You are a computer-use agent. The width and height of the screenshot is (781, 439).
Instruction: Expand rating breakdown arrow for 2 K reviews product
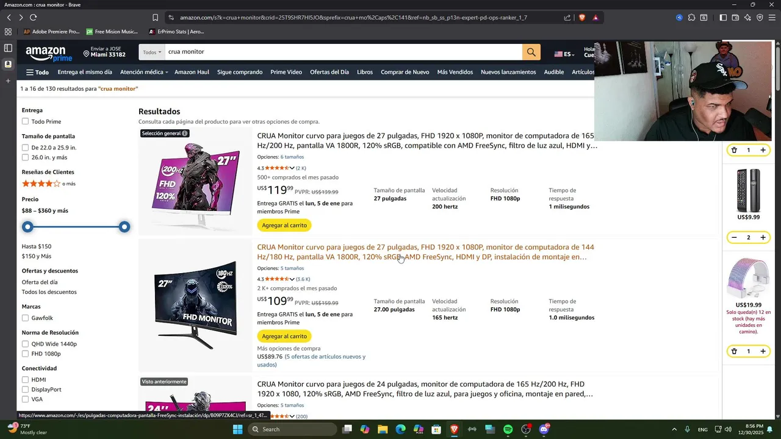click(292, 168)
